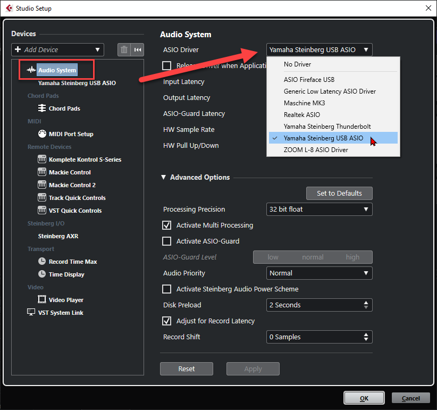Enable Activate Steinberg Audio Power Scheme
The image size is (437, 410).
click(166, 289)
